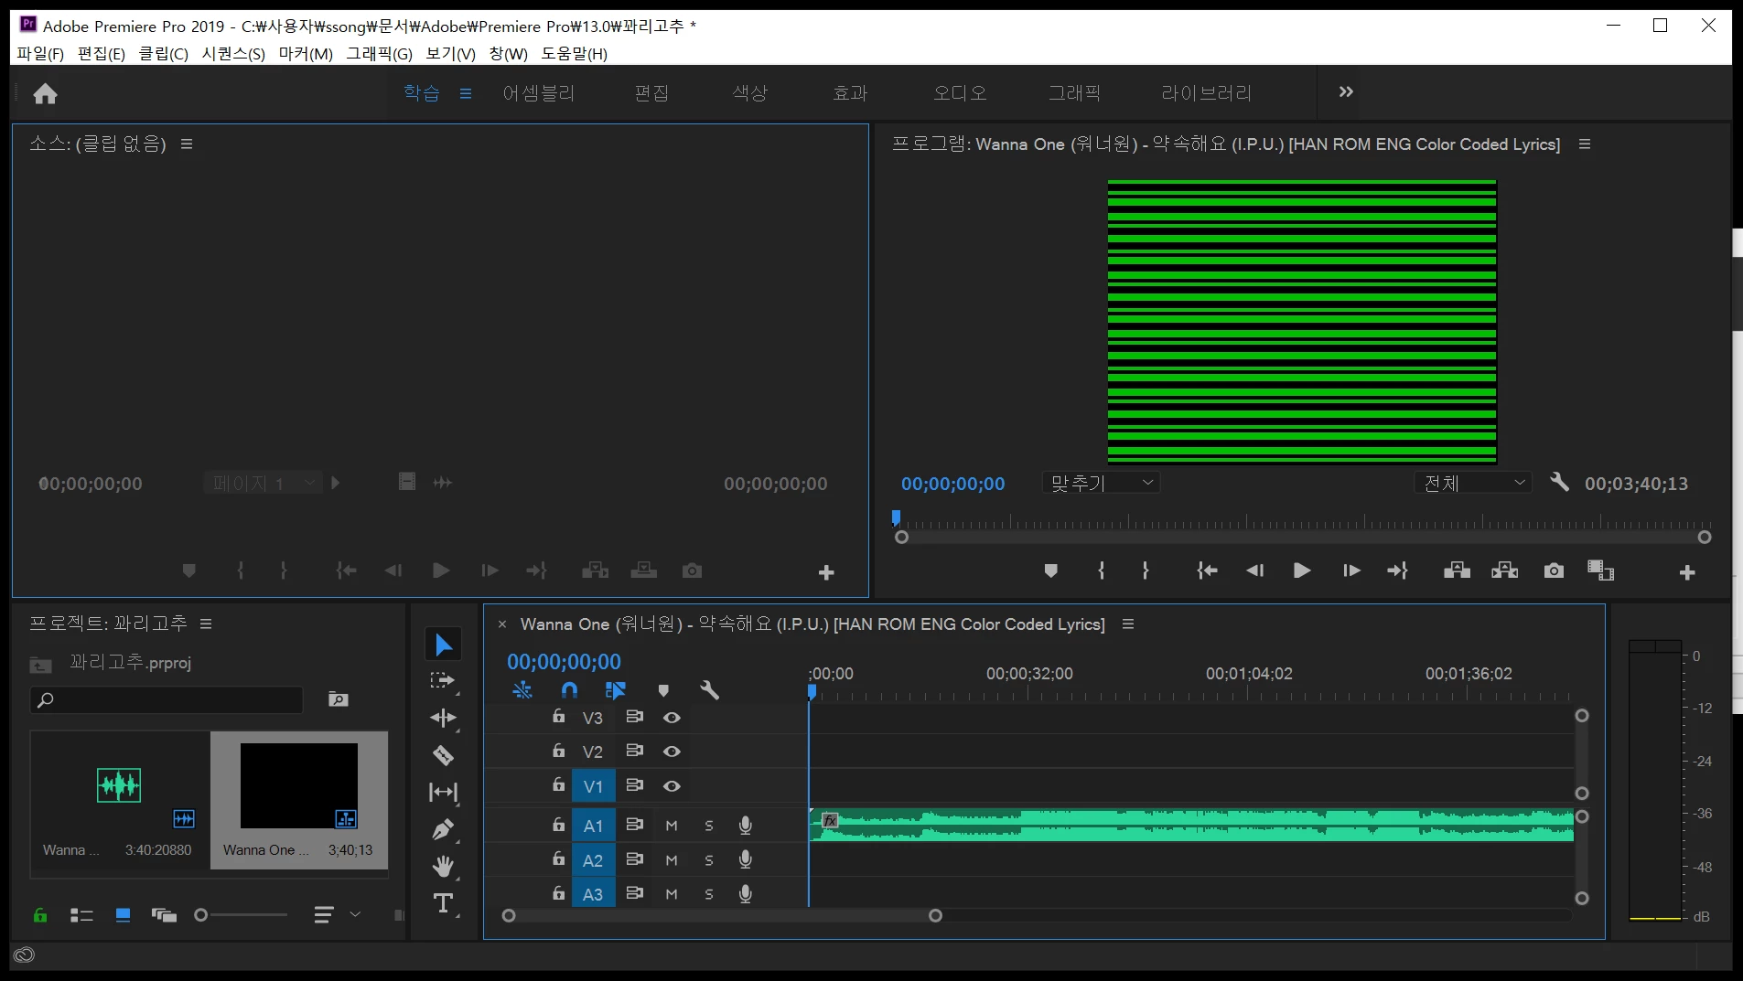1743x981 pixels.
Task: Step forward one frame in Program monitor
Action: (x=1351, y=571)
